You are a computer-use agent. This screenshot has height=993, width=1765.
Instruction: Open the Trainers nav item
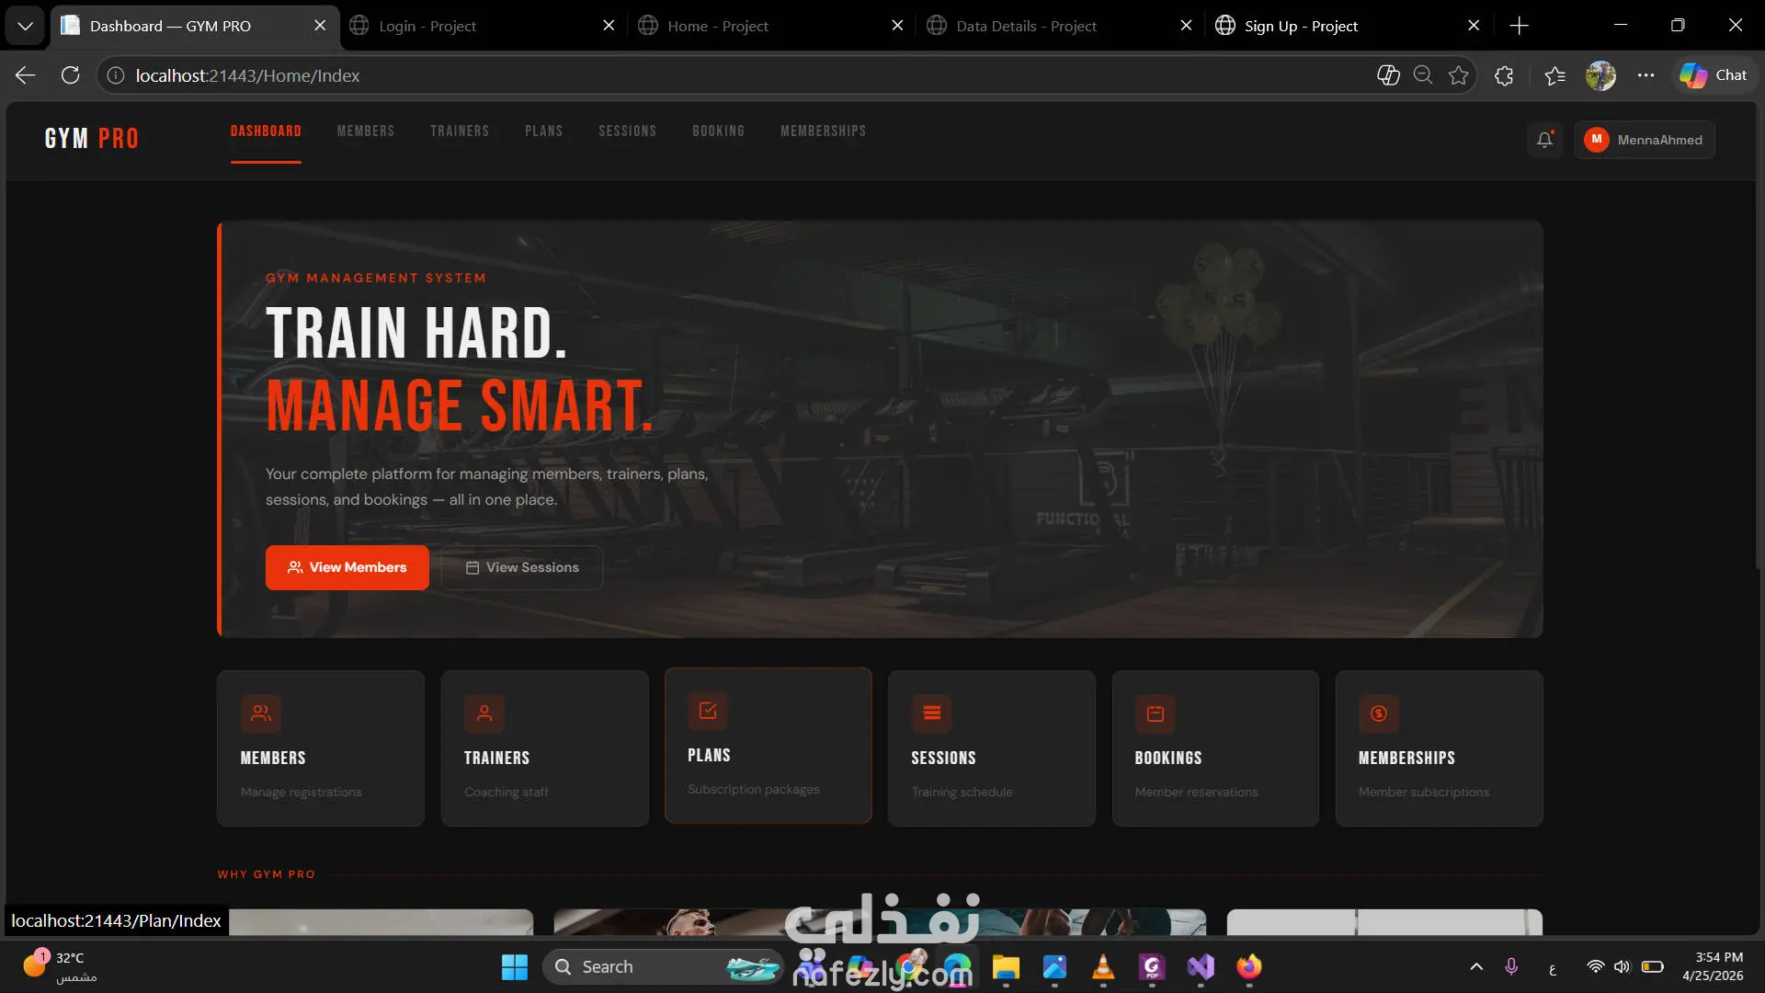460,131
